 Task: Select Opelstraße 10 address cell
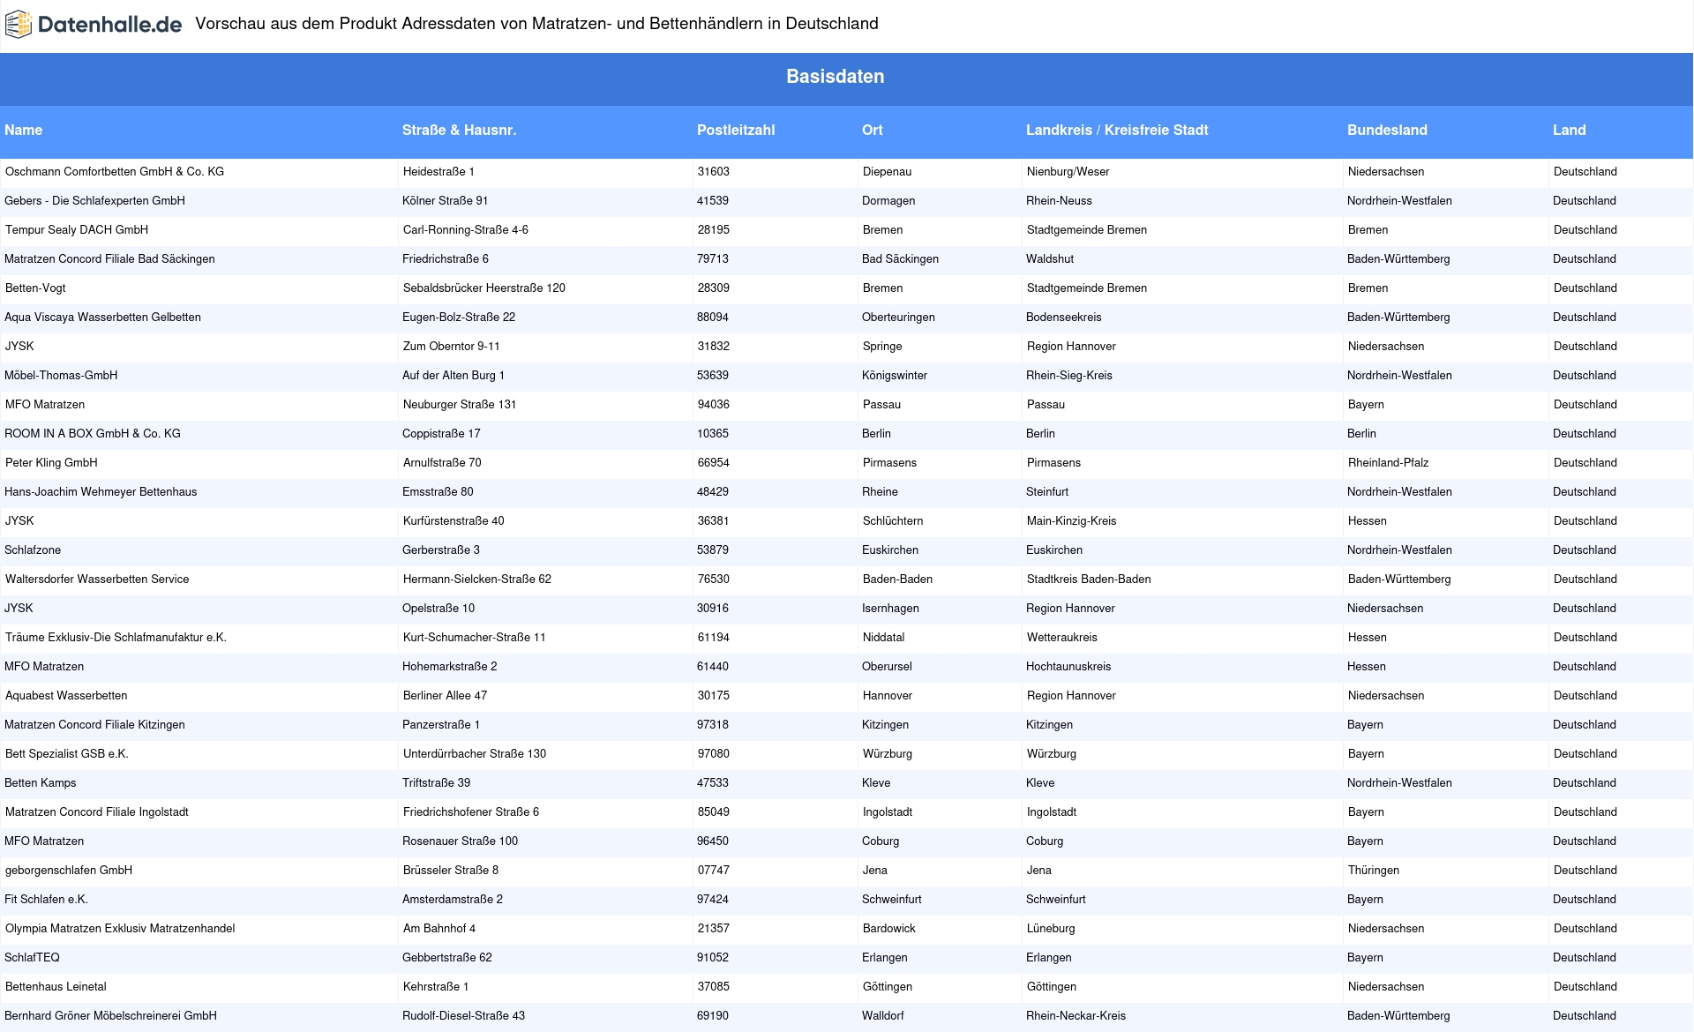(438, 609)
